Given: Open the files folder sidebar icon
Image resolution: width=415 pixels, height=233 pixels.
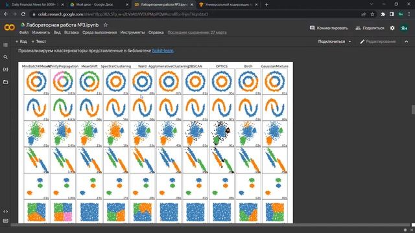Looking at the screenshot, I should tap(5, 82).
